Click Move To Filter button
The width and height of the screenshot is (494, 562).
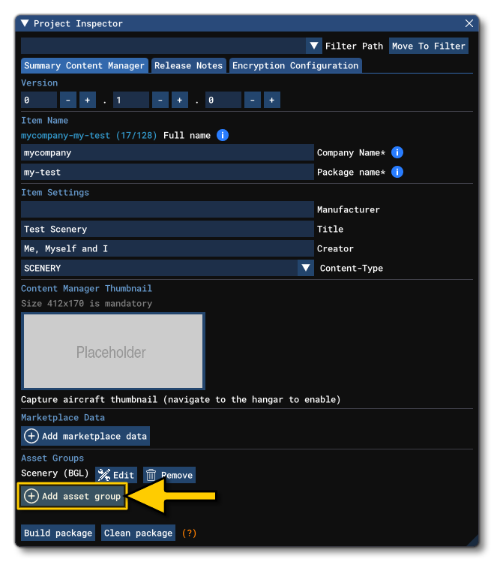(x=429, y=46)
